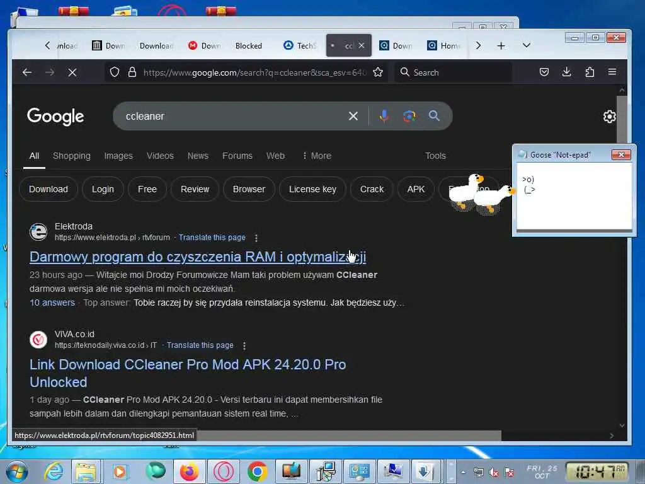Open the extensions puzzle icon
The image size is (645, 484).
tap(590, 72)
